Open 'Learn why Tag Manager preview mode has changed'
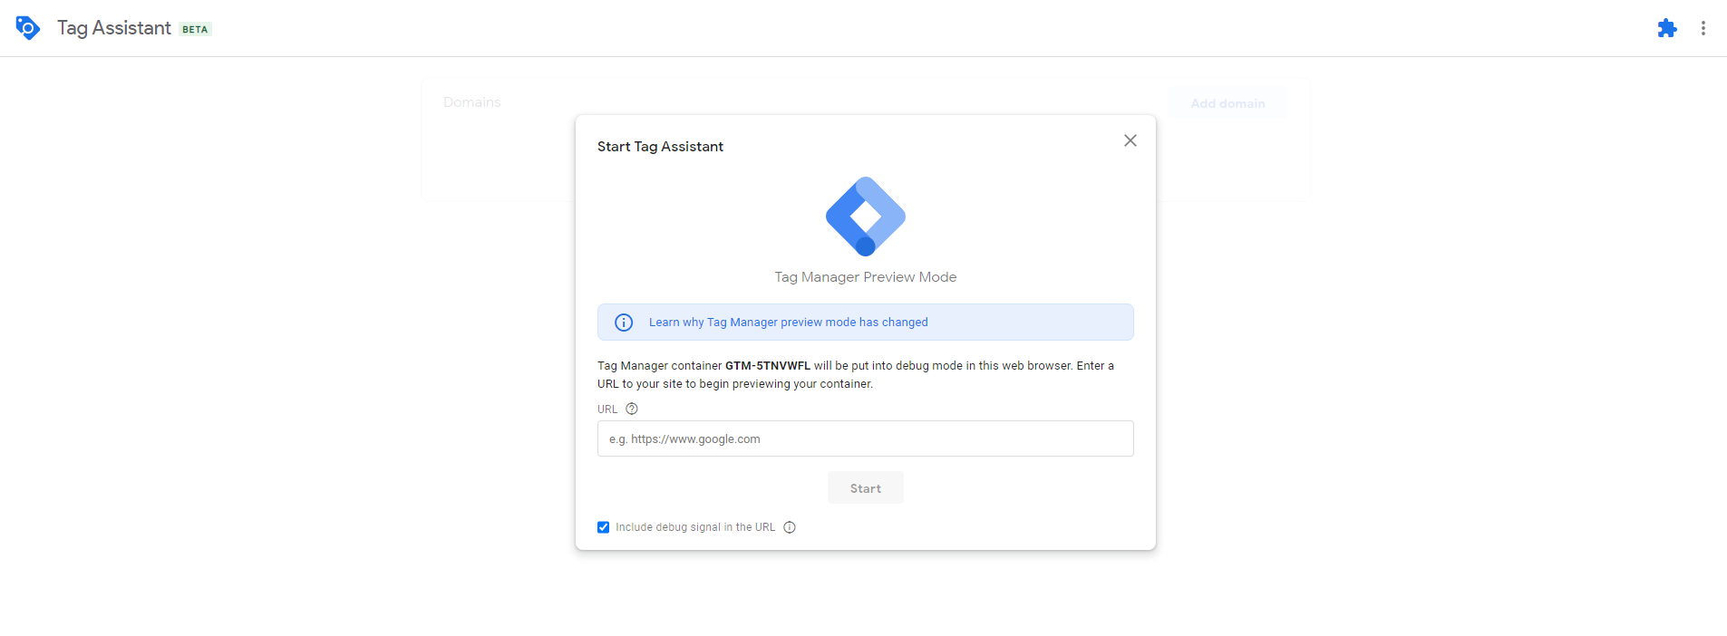 [x=788, y=323]
